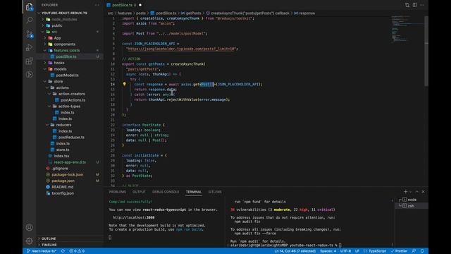Click the sync changes icon in status bar
Viewport: 451px width, 254px height.
pos(63,251)
